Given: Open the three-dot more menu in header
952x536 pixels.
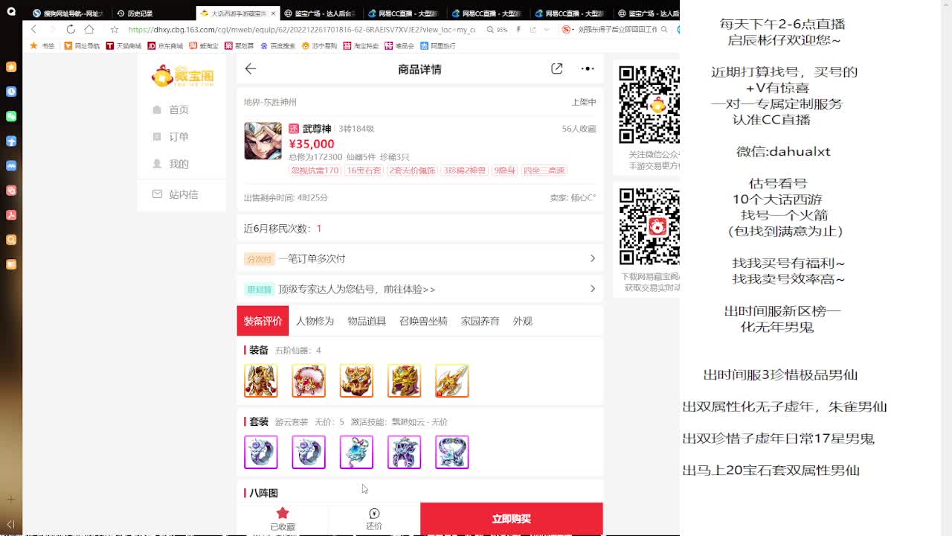Looking at the screenshot, I should 588,68.
